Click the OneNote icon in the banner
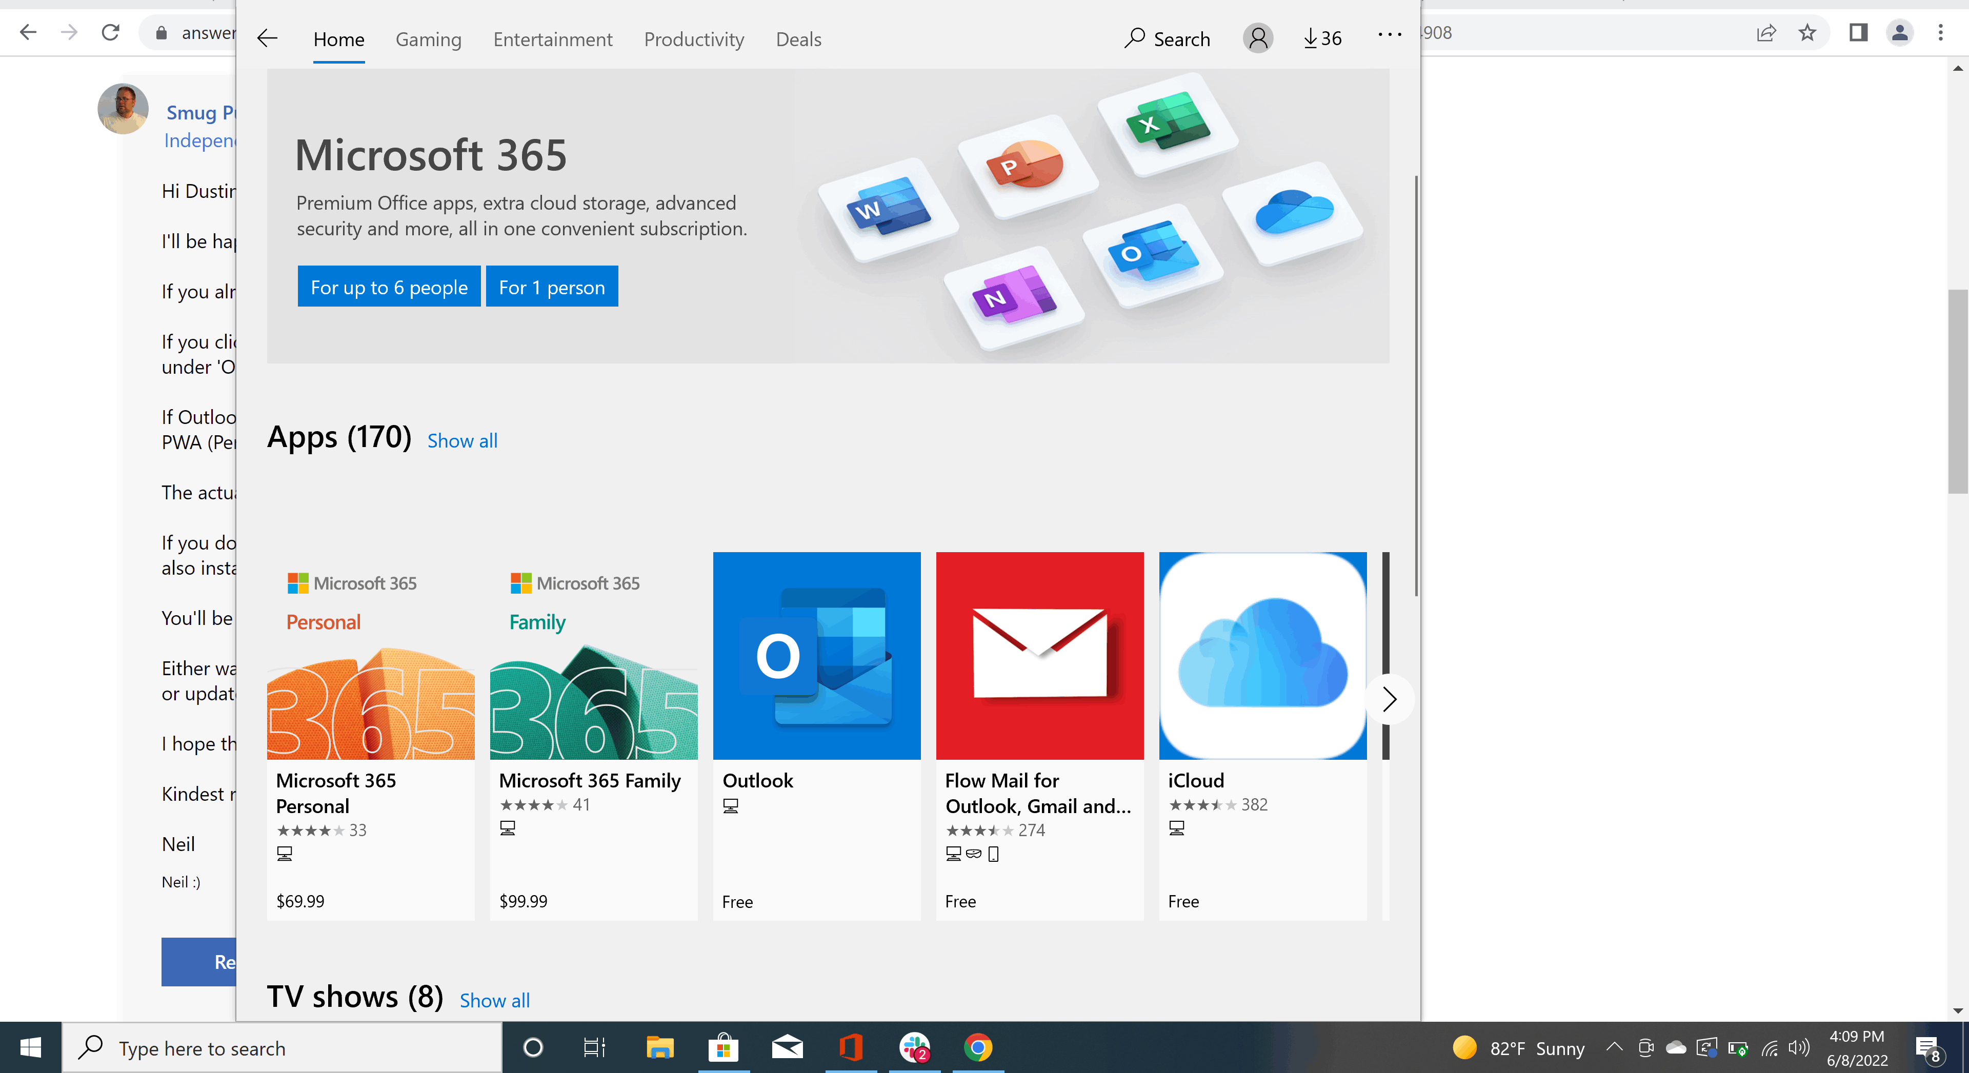This screenshot has height=1073, width=1969. point(1014,297)
